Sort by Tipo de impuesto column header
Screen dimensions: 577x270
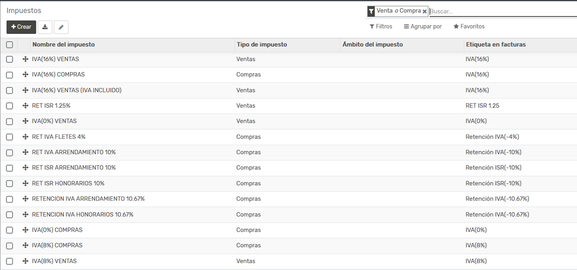coord(262,45)
